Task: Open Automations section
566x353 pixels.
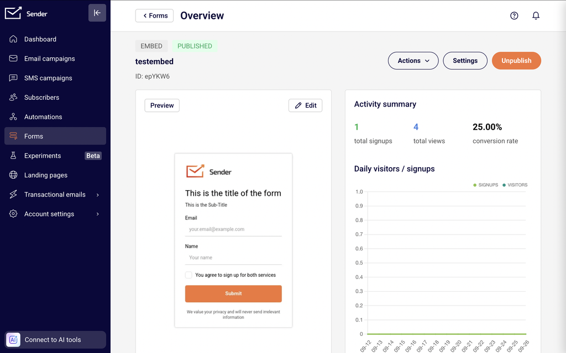Action: coord(55,117)
